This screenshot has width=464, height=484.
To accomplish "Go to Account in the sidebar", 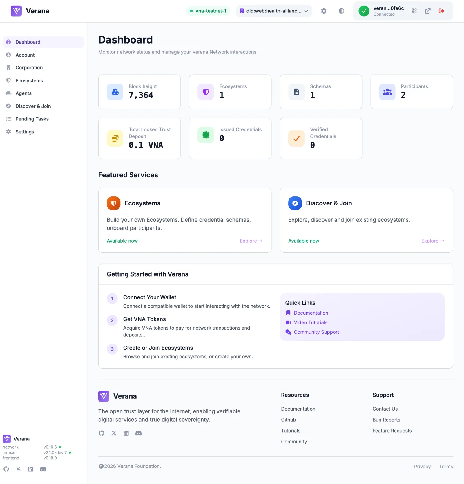I will pyautogui.click(x=43, y=55).
